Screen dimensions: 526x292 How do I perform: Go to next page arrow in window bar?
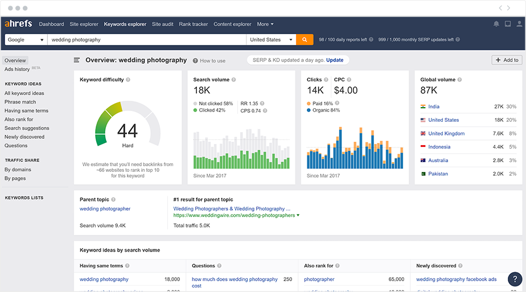click(508, 8)
